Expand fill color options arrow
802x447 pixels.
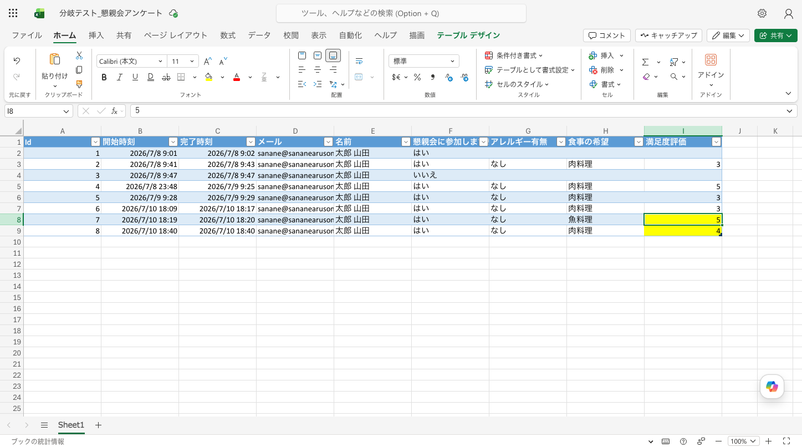pos(222,77)
